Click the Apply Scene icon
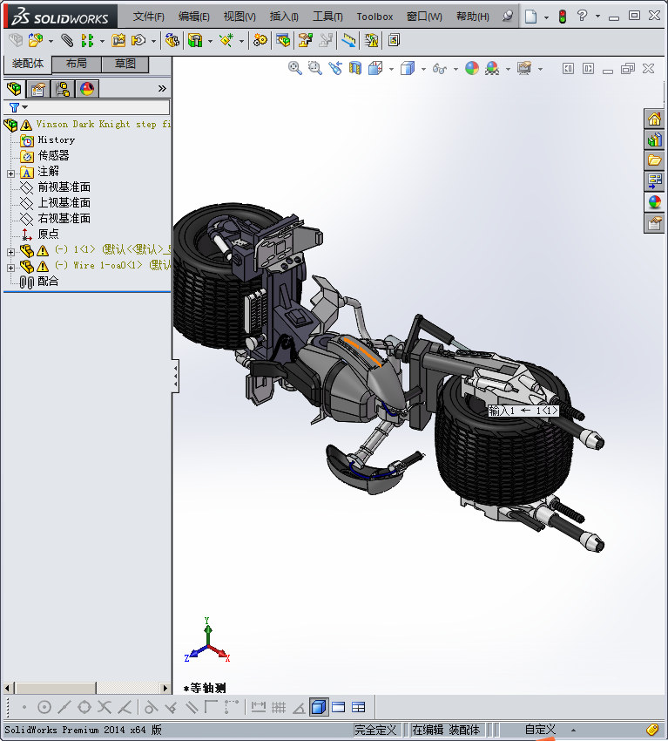The image size is (668, 741). tap(492, 69)
